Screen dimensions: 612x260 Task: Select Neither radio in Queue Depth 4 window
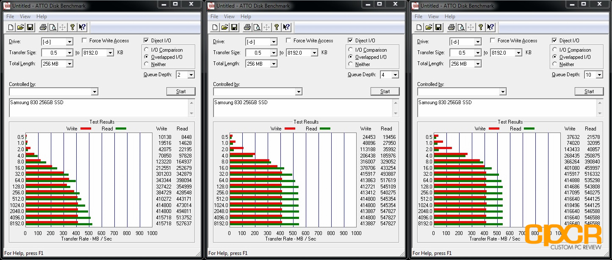(x=351, y=64)
